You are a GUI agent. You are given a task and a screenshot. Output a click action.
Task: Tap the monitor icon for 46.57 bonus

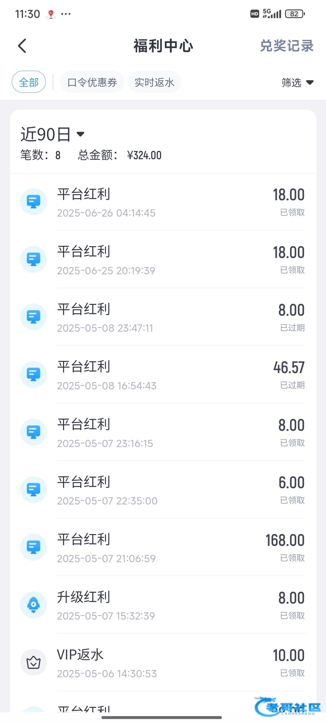coord(34,374)
